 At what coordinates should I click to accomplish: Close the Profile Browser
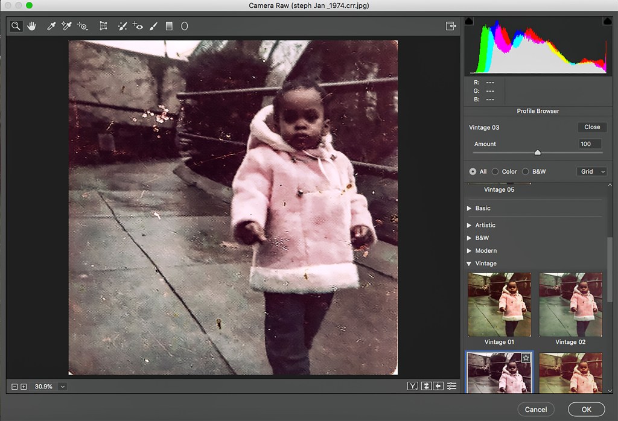tap(591, 127)
